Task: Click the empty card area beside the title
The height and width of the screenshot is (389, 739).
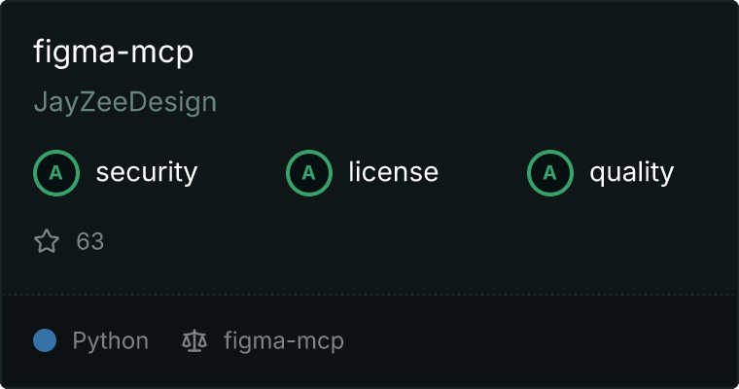Action: [x=462, y=52]
